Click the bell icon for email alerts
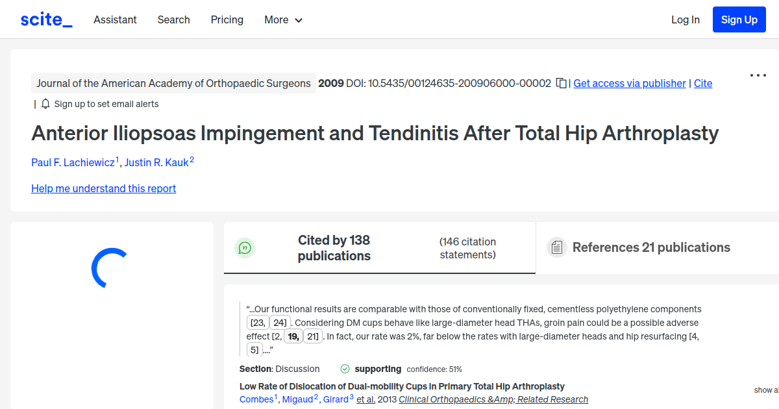Viewport: 779px width, 409px height. click(44, 103)
